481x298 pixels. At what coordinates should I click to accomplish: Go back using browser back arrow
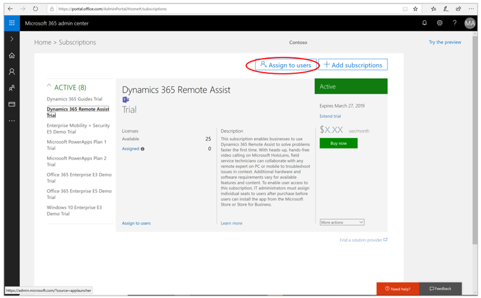pos(10,9)
